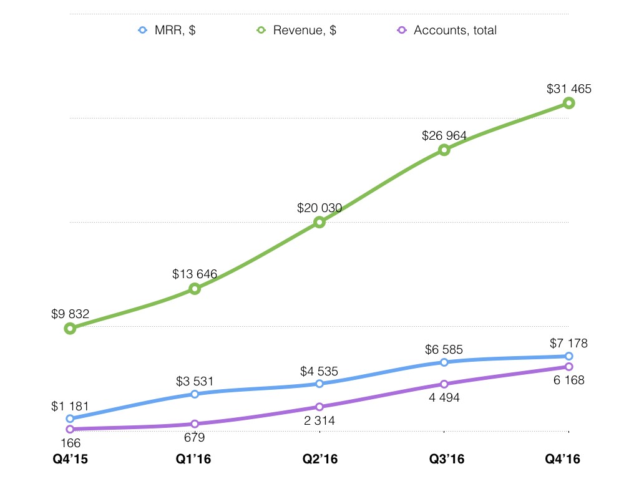
Task: Select the 'MRR, $' legend label
Action: tap(174, 30)
